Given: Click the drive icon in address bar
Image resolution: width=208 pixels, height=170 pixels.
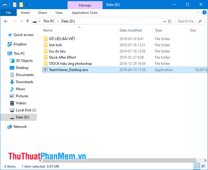Looking at the screenshot, I should [x=35, y=22].
